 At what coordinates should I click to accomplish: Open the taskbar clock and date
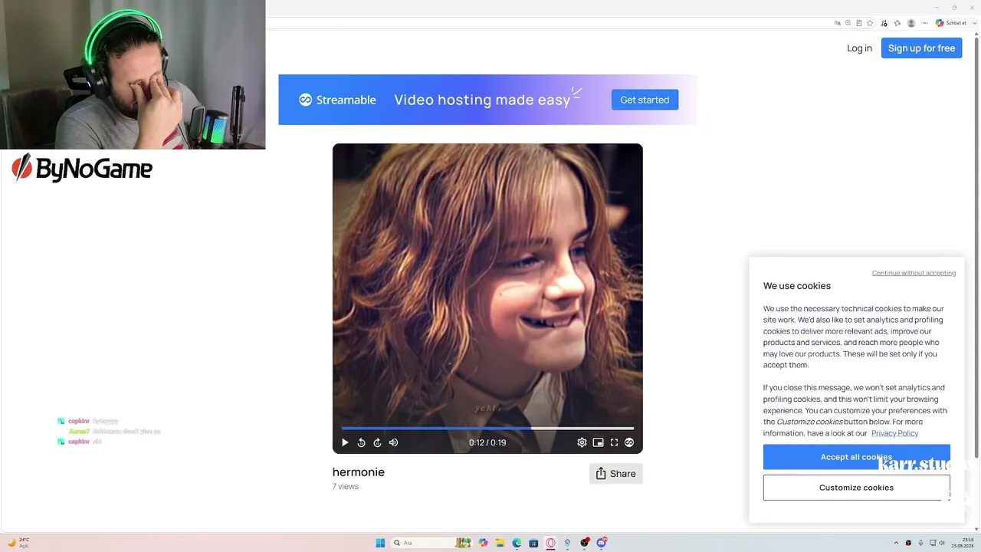[963, 543]
